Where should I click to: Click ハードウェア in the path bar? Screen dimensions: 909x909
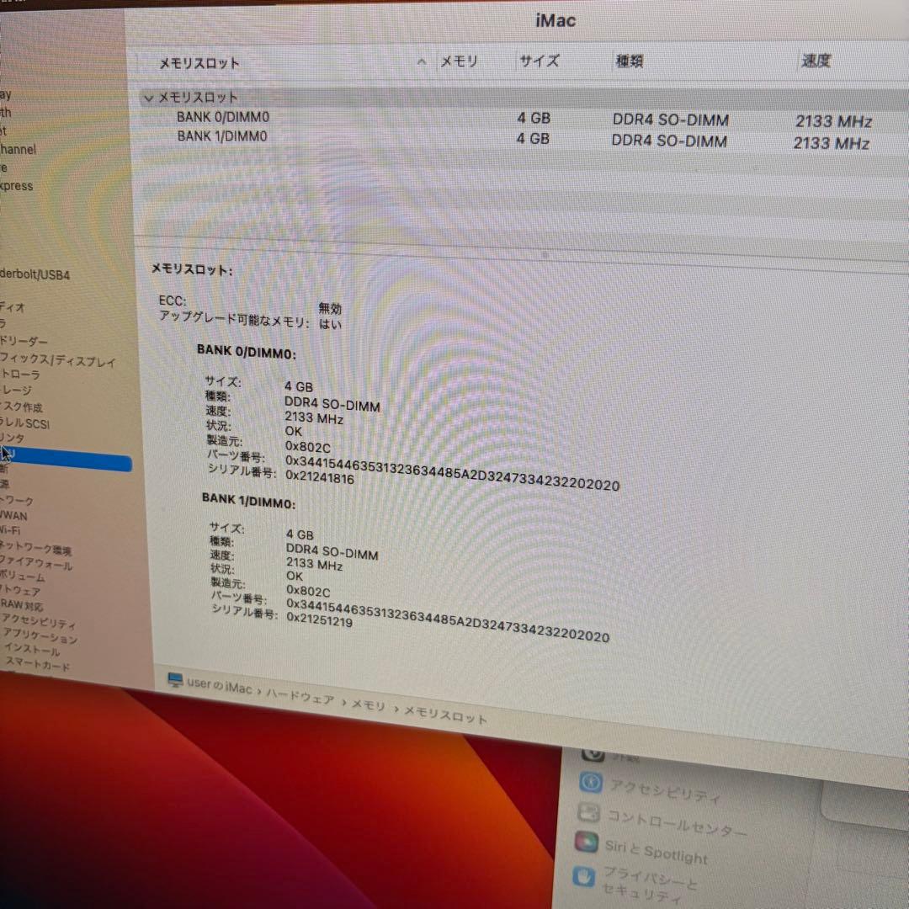click(x=300, y=696)
